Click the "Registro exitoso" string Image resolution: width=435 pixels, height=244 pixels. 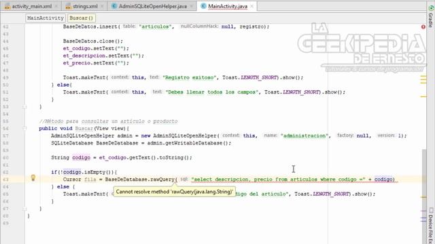pyautogui.click(x=189, y=77)
